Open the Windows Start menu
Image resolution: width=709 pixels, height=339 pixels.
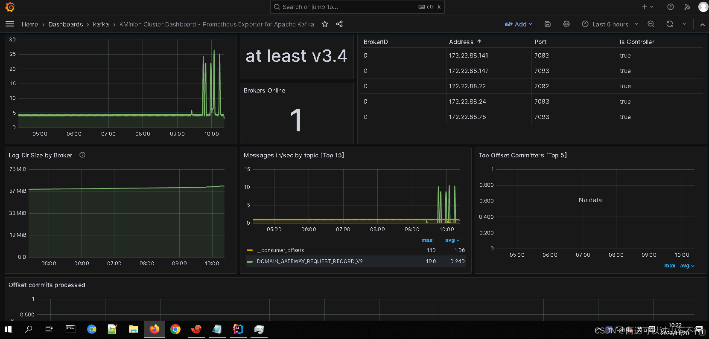pyautogui.click(x=8, y=329)
